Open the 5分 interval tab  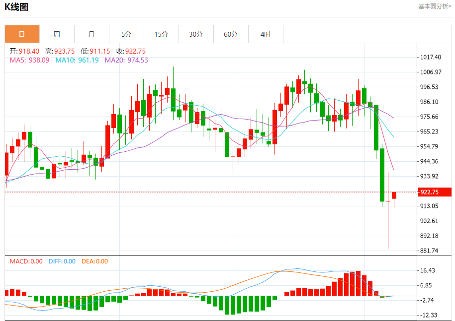(126, 34)
